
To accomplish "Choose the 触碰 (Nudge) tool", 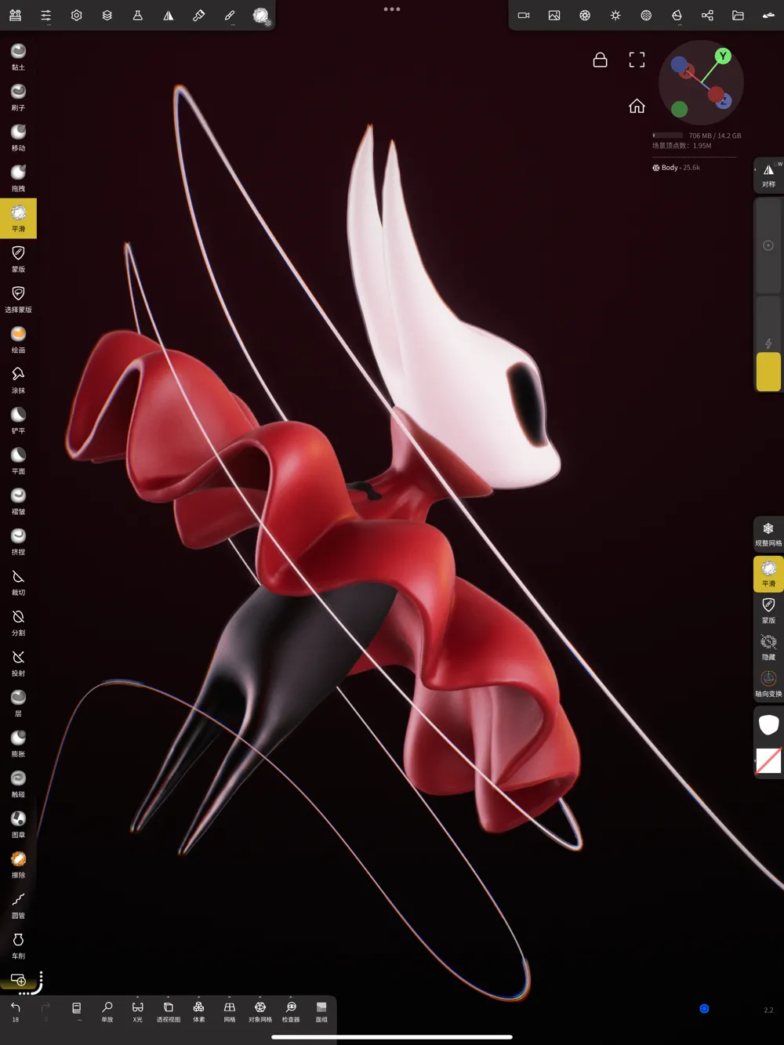I will [18, 783].
